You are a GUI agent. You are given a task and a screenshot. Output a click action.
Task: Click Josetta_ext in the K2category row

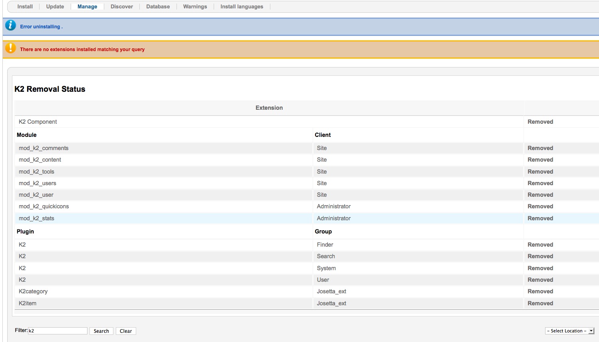331,291
